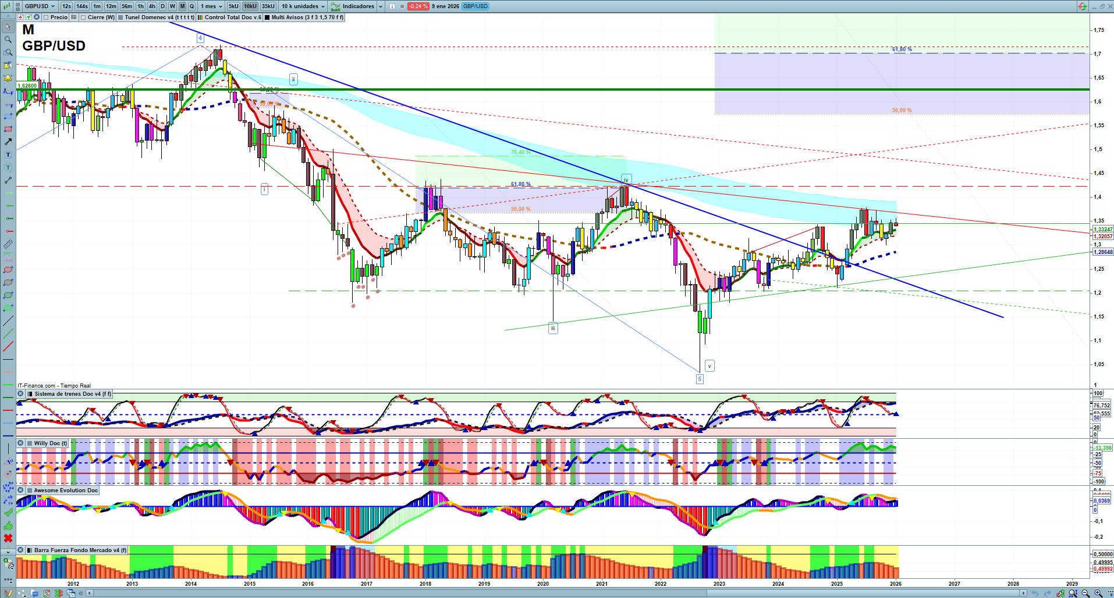Select the square text label tool
This screenshot has width=1114, height=598.
8,155
